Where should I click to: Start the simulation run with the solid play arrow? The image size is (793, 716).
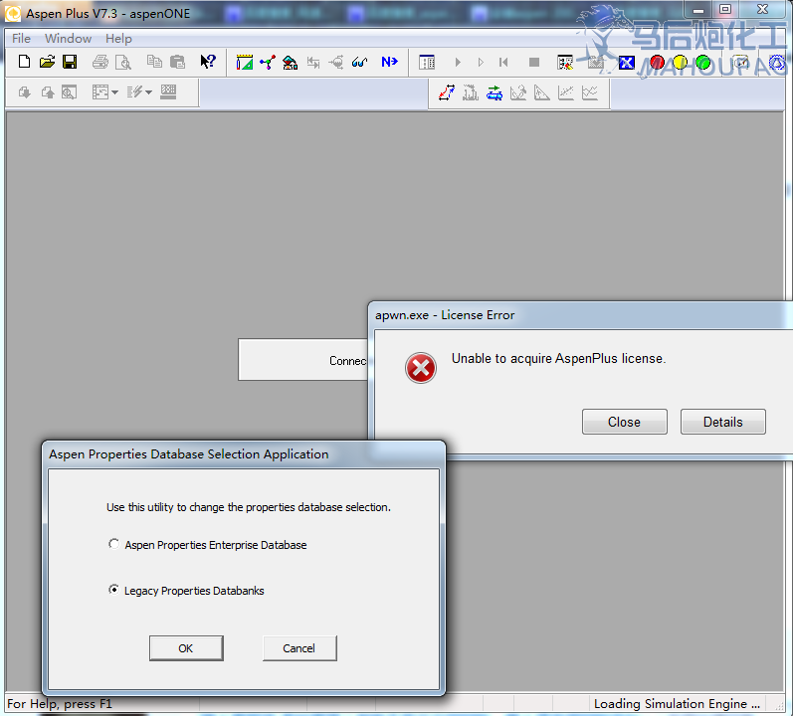[458, 62]
